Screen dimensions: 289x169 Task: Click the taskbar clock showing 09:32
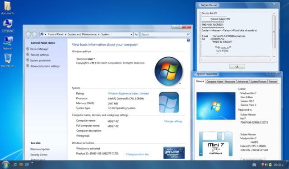tap(278, 165)
